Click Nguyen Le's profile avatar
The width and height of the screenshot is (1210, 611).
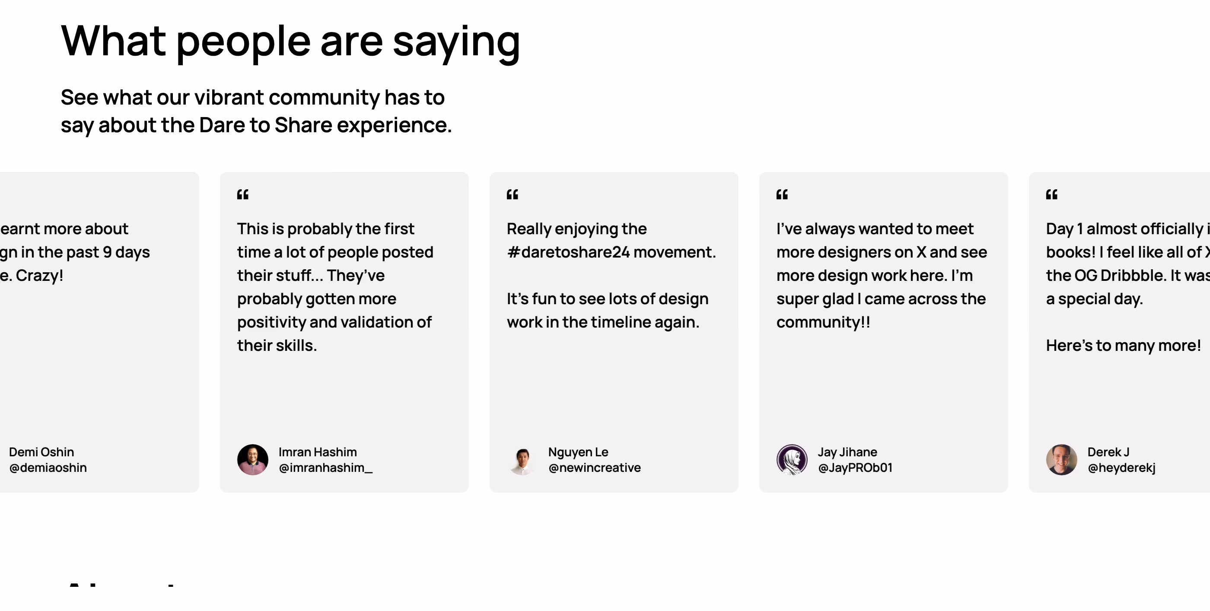pos(522,460)
